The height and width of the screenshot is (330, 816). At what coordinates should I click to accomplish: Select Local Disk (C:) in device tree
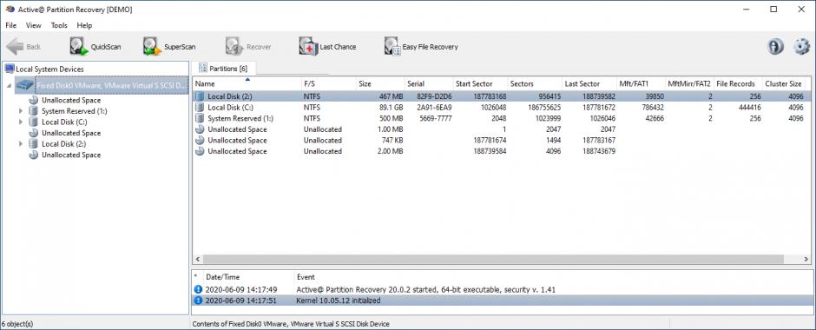(64, 122)
